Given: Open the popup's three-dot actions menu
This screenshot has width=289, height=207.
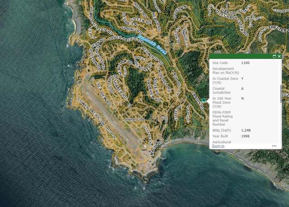Looking at the screenshot, I should (274, 146).
